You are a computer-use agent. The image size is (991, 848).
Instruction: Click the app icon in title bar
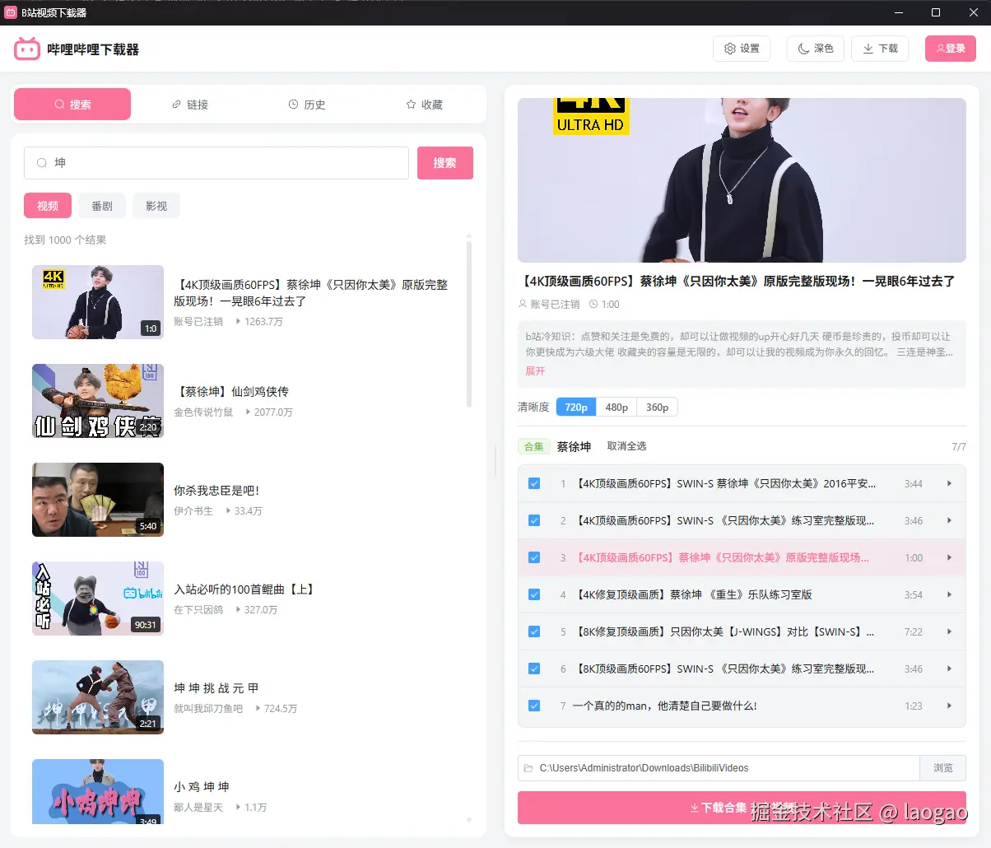click(x=11, y=12)
